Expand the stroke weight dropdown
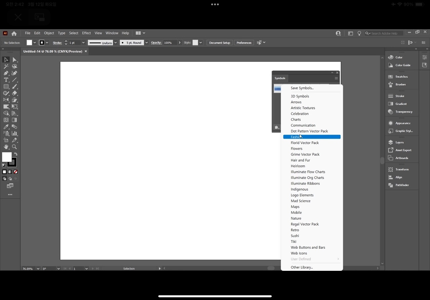Viewport: 430px width, 300px height. (x=83, y=43)
